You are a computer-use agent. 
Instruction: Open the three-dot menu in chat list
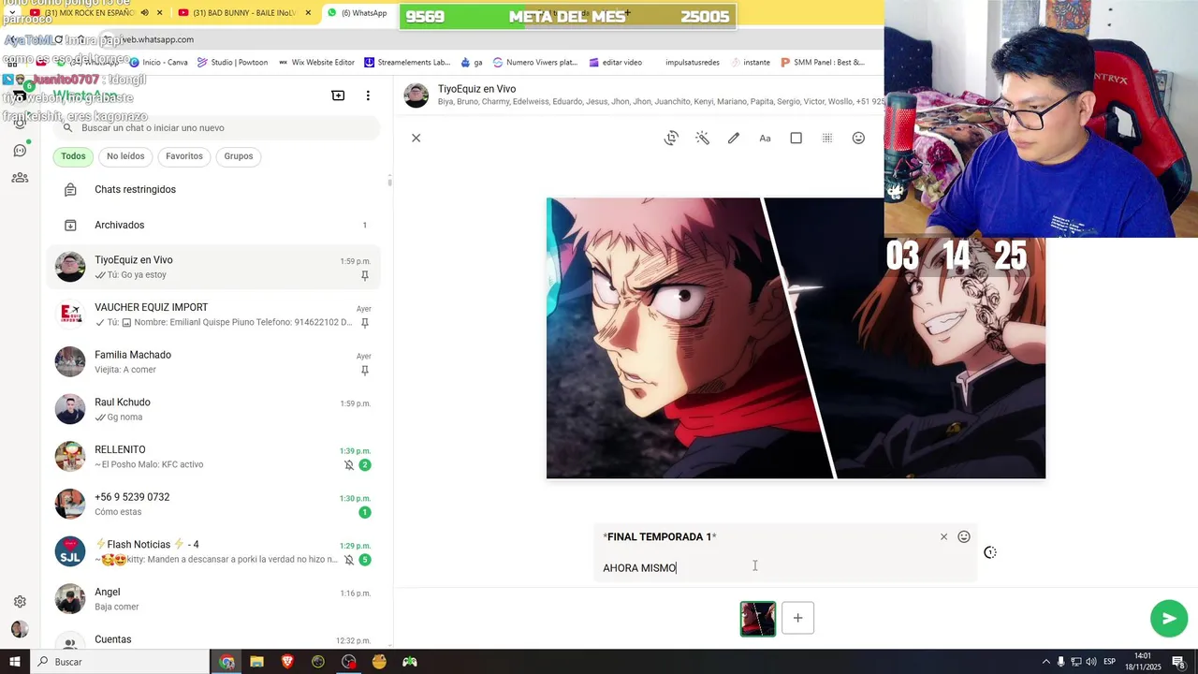[368, 95]
